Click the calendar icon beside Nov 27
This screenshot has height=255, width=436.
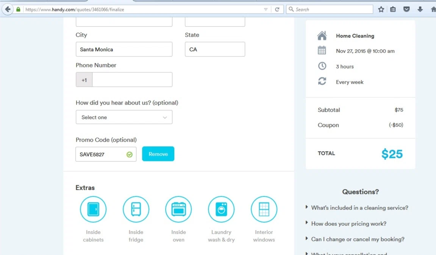pyautogui.click(x=322, y=50)
